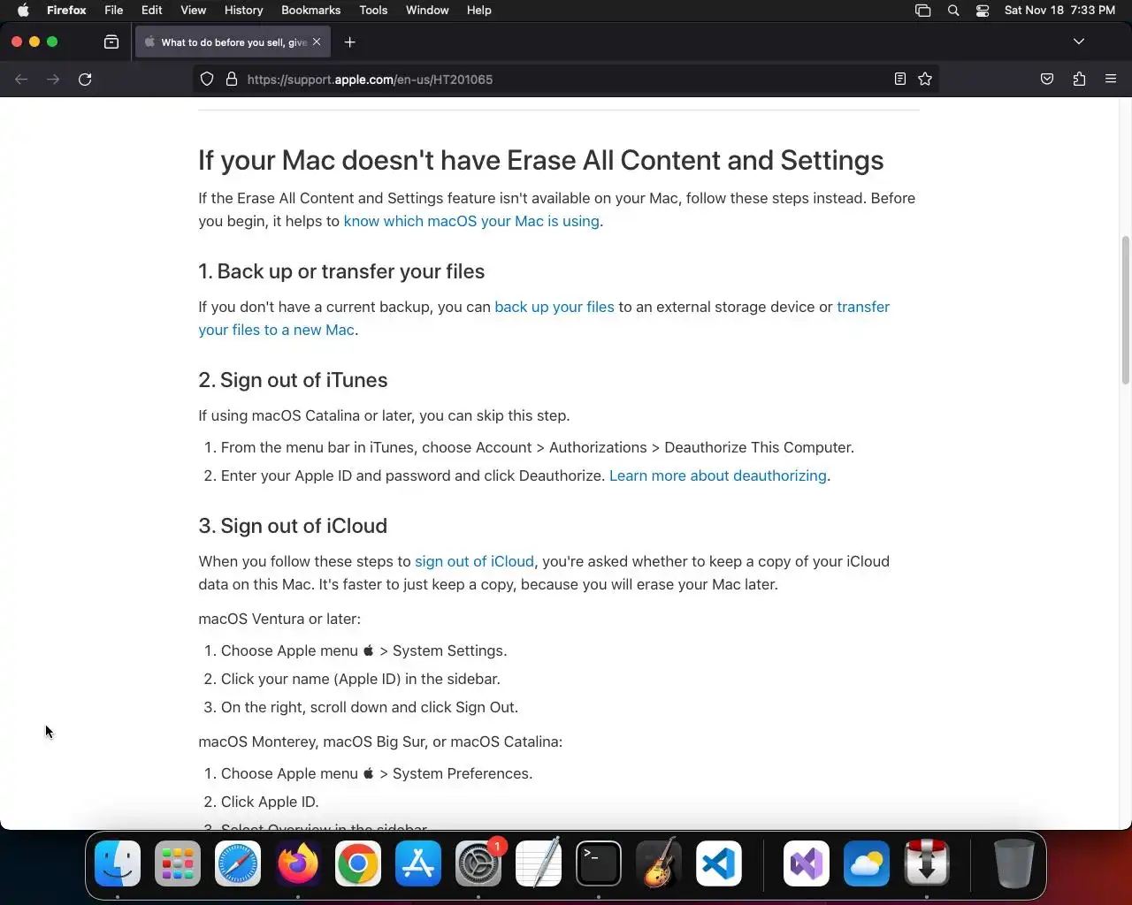Open App Store from the Dock

pyautogui.click(x=418, y=863)
